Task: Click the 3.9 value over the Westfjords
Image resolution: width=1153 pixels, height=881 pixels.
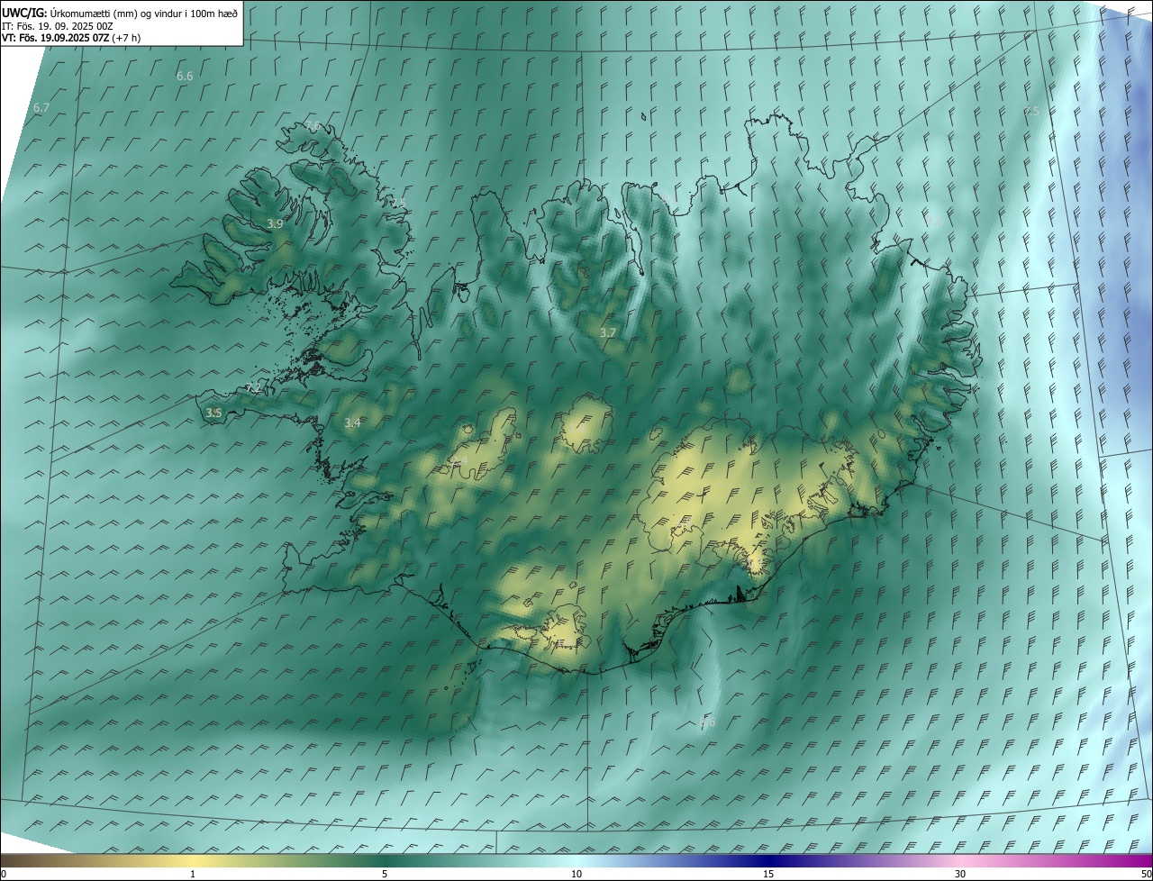Action: pyautogui.click(x=276, y=223)
